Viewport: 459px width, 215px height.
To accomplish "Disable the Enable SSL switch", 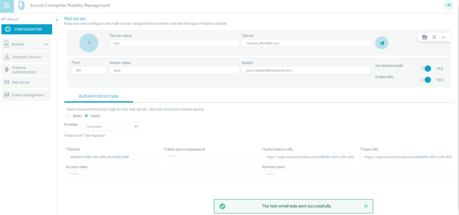I will (425, 80).
